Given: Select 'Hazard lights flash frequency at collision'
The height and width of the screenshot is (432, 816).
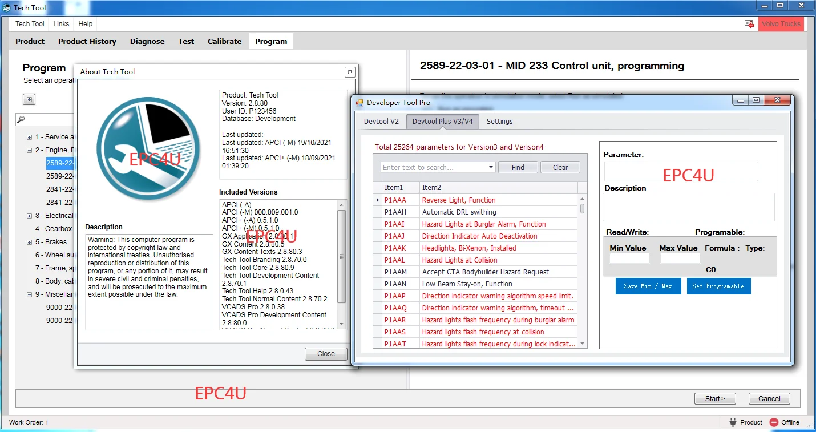Looking at the screenshot, I should 483,332.
